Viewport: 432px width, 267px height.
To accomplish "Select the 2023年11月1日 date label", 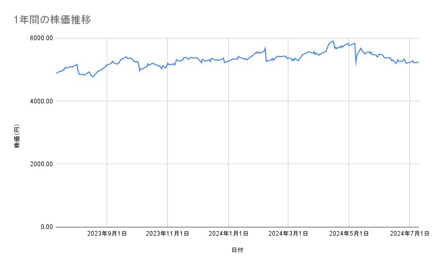I will pyautogui.click(x=167, y=234).
